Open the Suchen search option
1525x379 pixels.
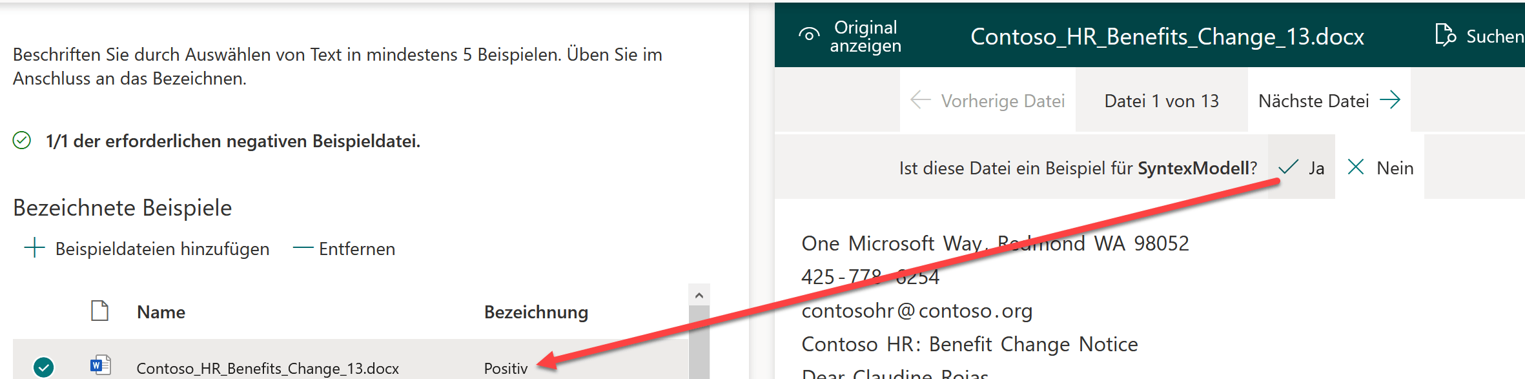(1479, 36)
